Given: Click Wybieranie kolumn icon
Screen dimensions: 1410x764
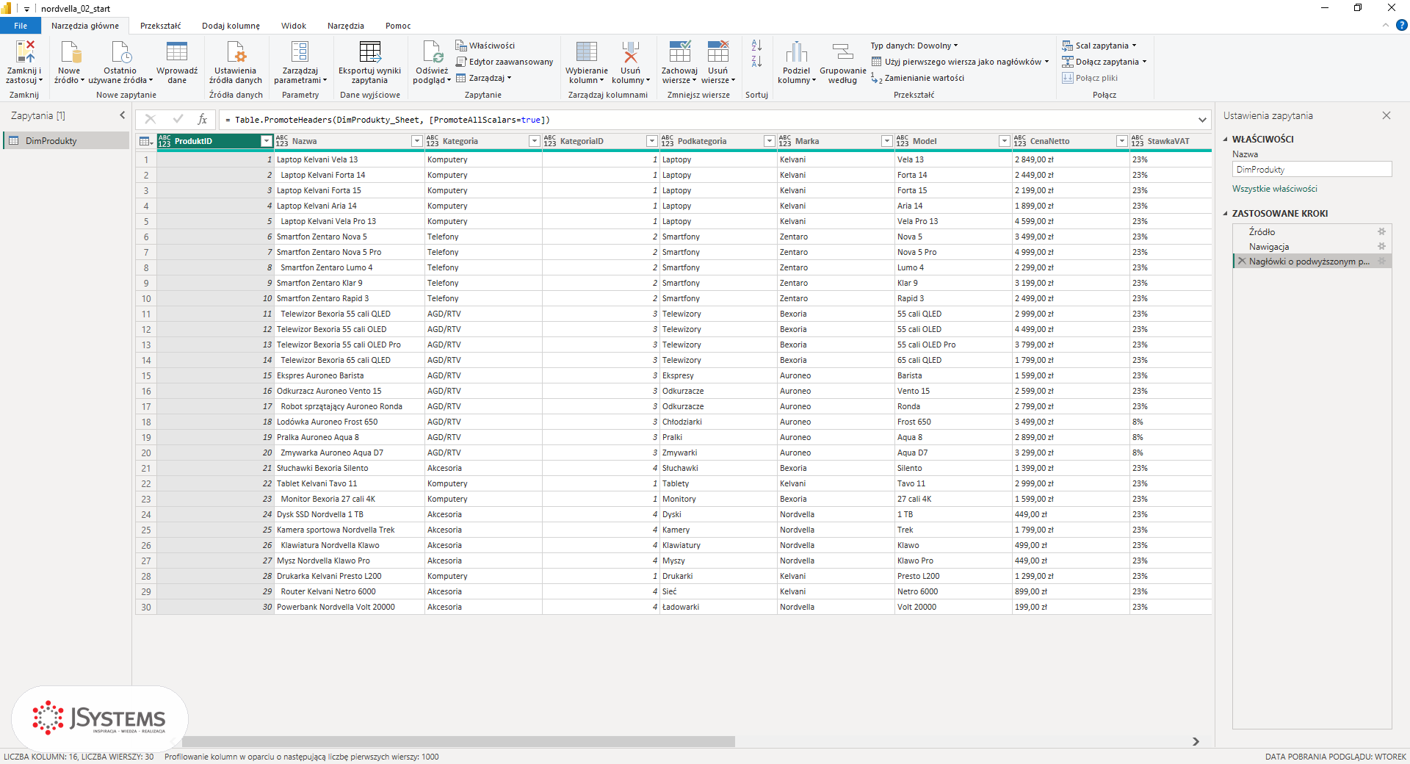Looking at the screenshot, I should click(x=587, y=52).
